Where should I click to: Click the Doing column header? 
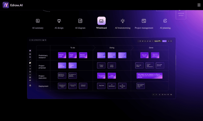112,48
